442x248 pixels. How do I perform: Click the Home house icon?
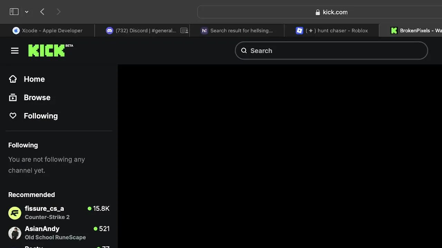pyautogui.click(x=13, y=79)
